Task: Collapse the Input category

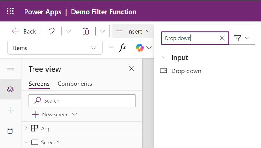Action: point(164,57)
